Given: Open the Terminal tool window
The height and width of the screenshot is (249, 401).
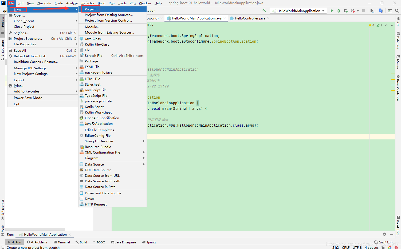Looking at the screenshot, I should coord(62,242).
